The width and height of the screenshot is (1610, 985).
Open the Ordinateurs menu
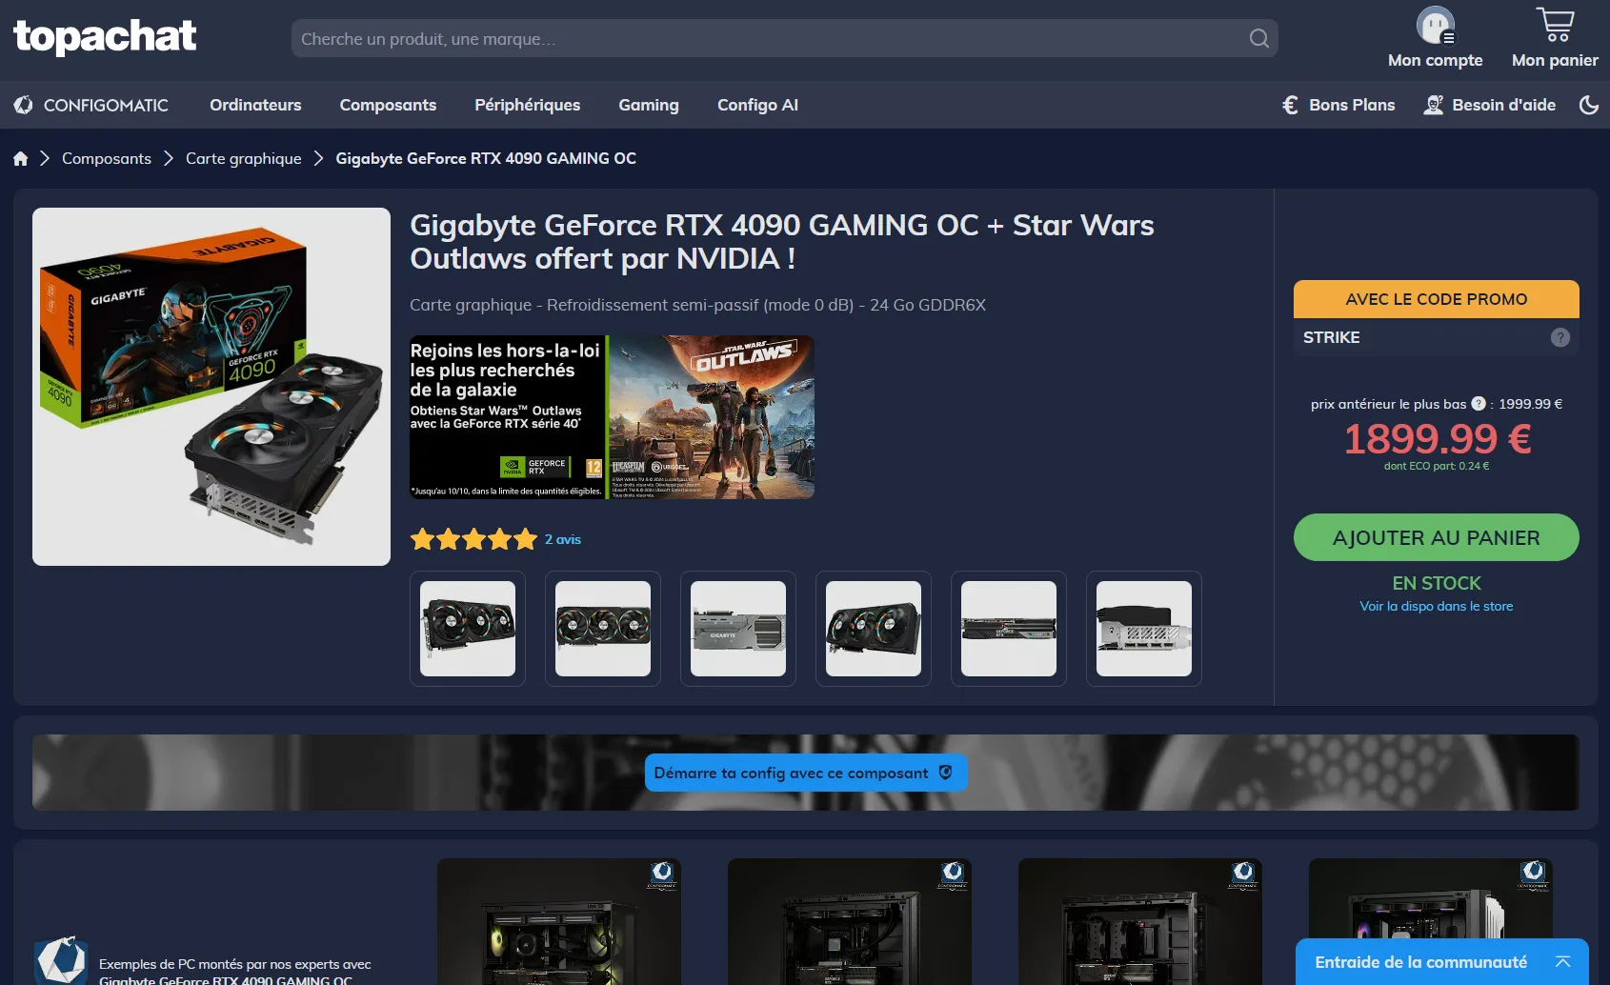(x=255, y=105)
